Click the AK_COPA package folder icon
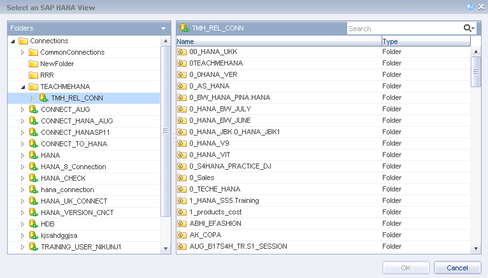The image size is (488, 278). (x=182, y=235)
